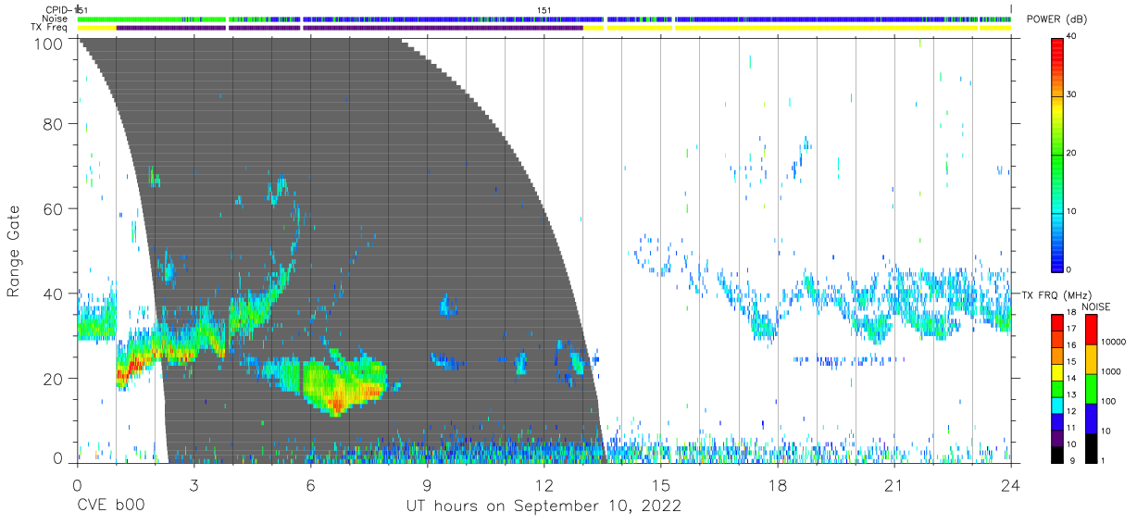The height and width of the screenshot is (525, 1137).
Task: Click x-axis tick label 9
Action: [427, 484]
